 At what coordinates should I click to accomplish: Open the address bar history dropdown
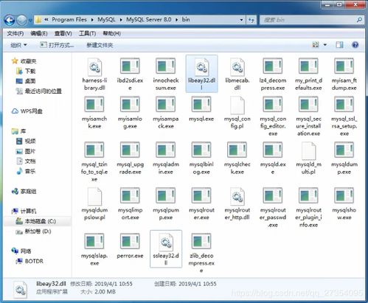(241, 20)
